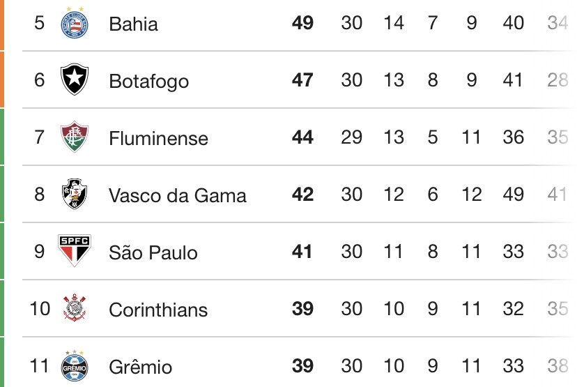
Task: Select the Corinthians team name
Action: [158, 310]
